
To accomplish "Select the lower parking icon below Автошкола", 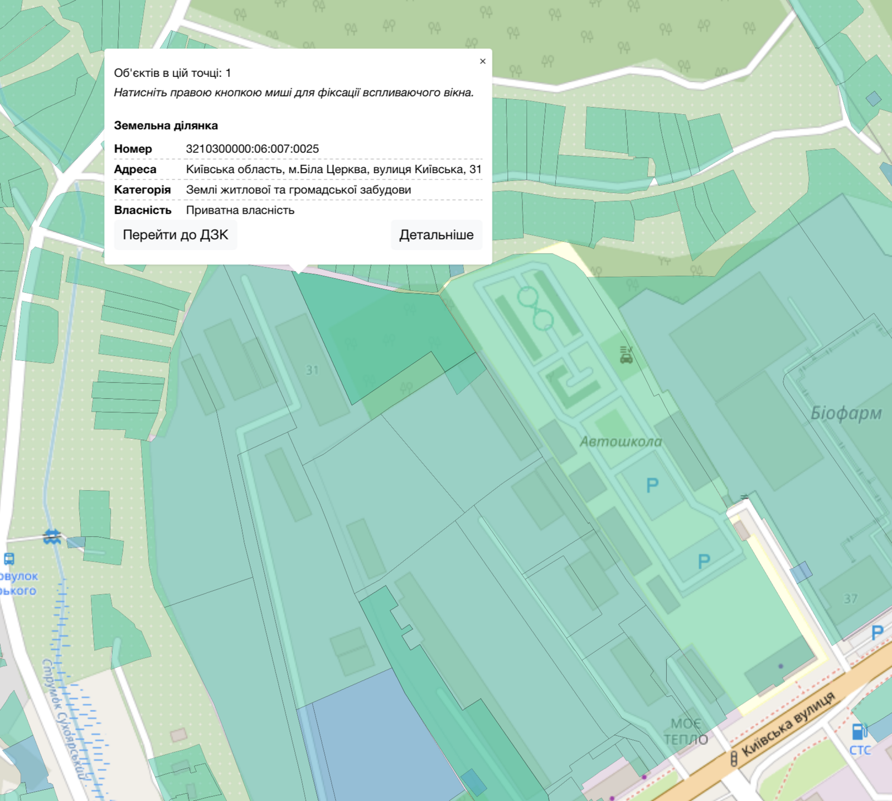I will point(704,561).
